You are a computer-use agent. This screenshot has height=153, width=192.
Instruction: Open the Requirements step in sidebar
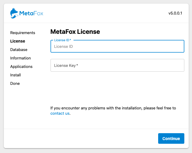23,33
